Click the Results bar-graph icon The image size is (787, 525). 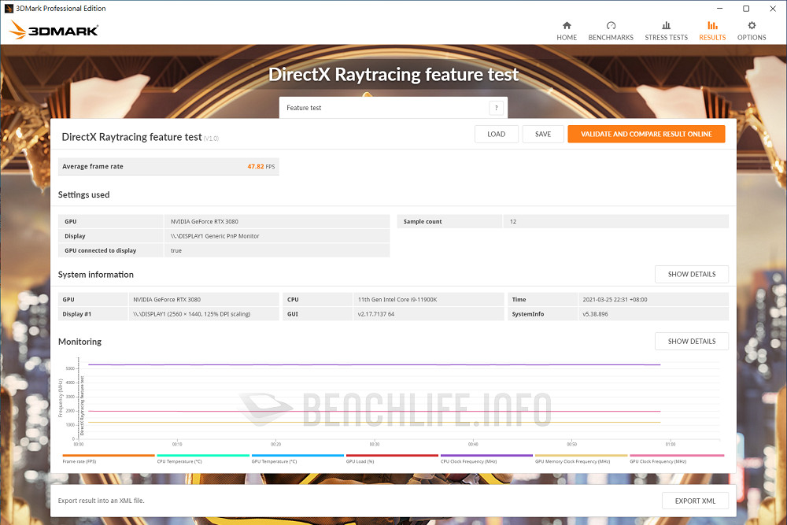pyautogui.click(x=712, y=26)
